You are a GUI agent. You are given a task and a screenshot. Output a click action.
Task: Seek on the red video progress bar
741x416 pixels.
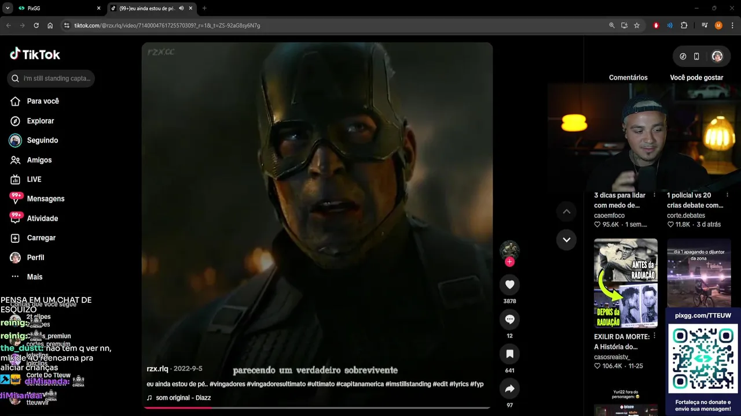pyautogui.click(x=317, y=408)
